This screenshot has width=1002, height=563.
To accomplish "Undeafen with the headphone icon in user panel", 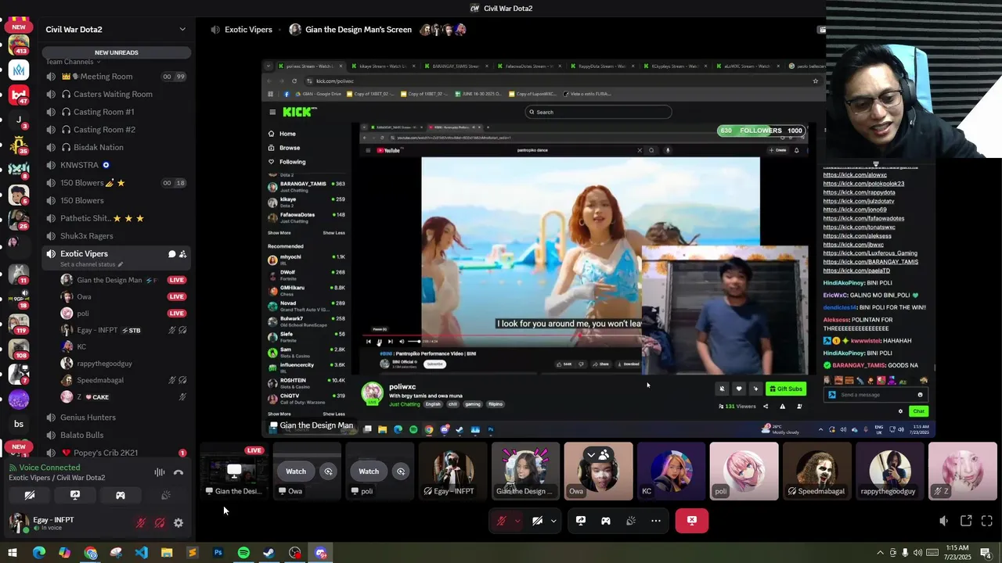I will click(160, 523).
